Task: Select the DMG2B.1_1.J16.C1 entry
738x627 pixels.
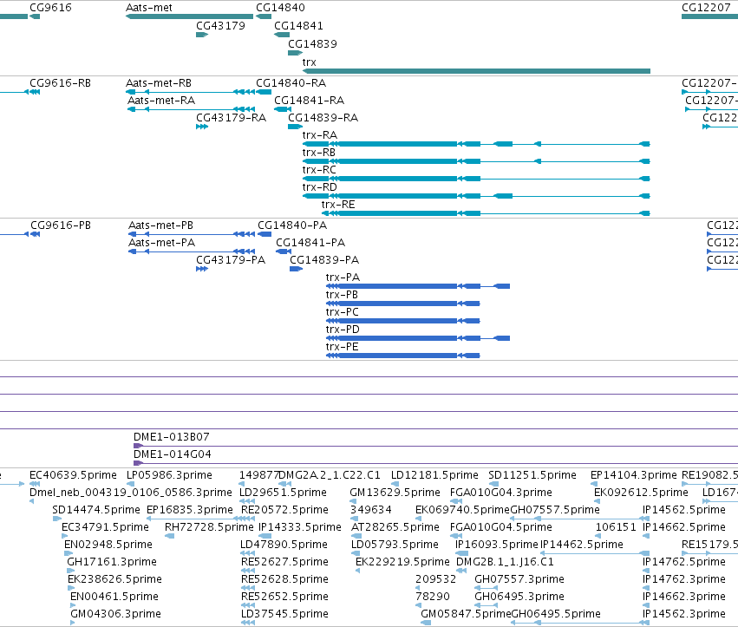Action: (505, 562)
